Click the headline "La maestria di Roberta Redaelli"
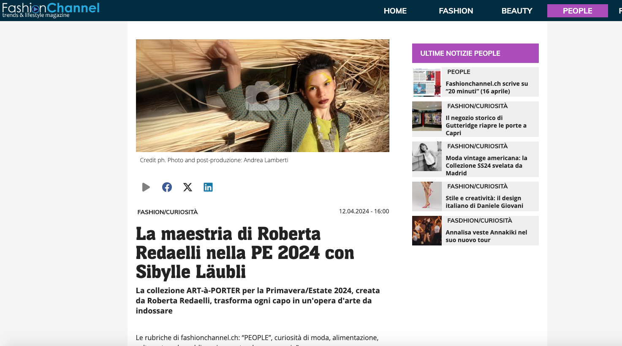The image size is (622, 346). pyautogui.click(x=245, y=253)
